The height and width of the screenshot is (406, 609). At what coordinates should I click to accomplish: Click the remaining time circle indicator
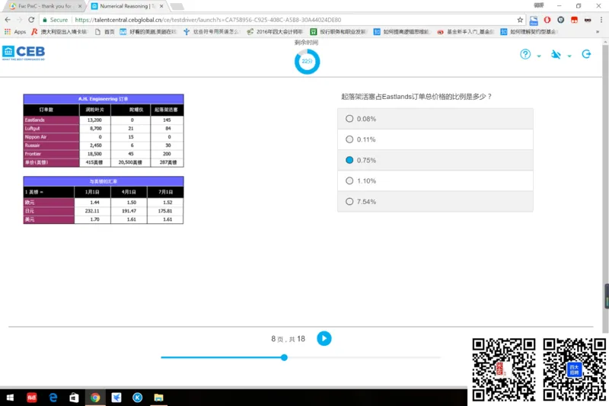tap(307, 62)
